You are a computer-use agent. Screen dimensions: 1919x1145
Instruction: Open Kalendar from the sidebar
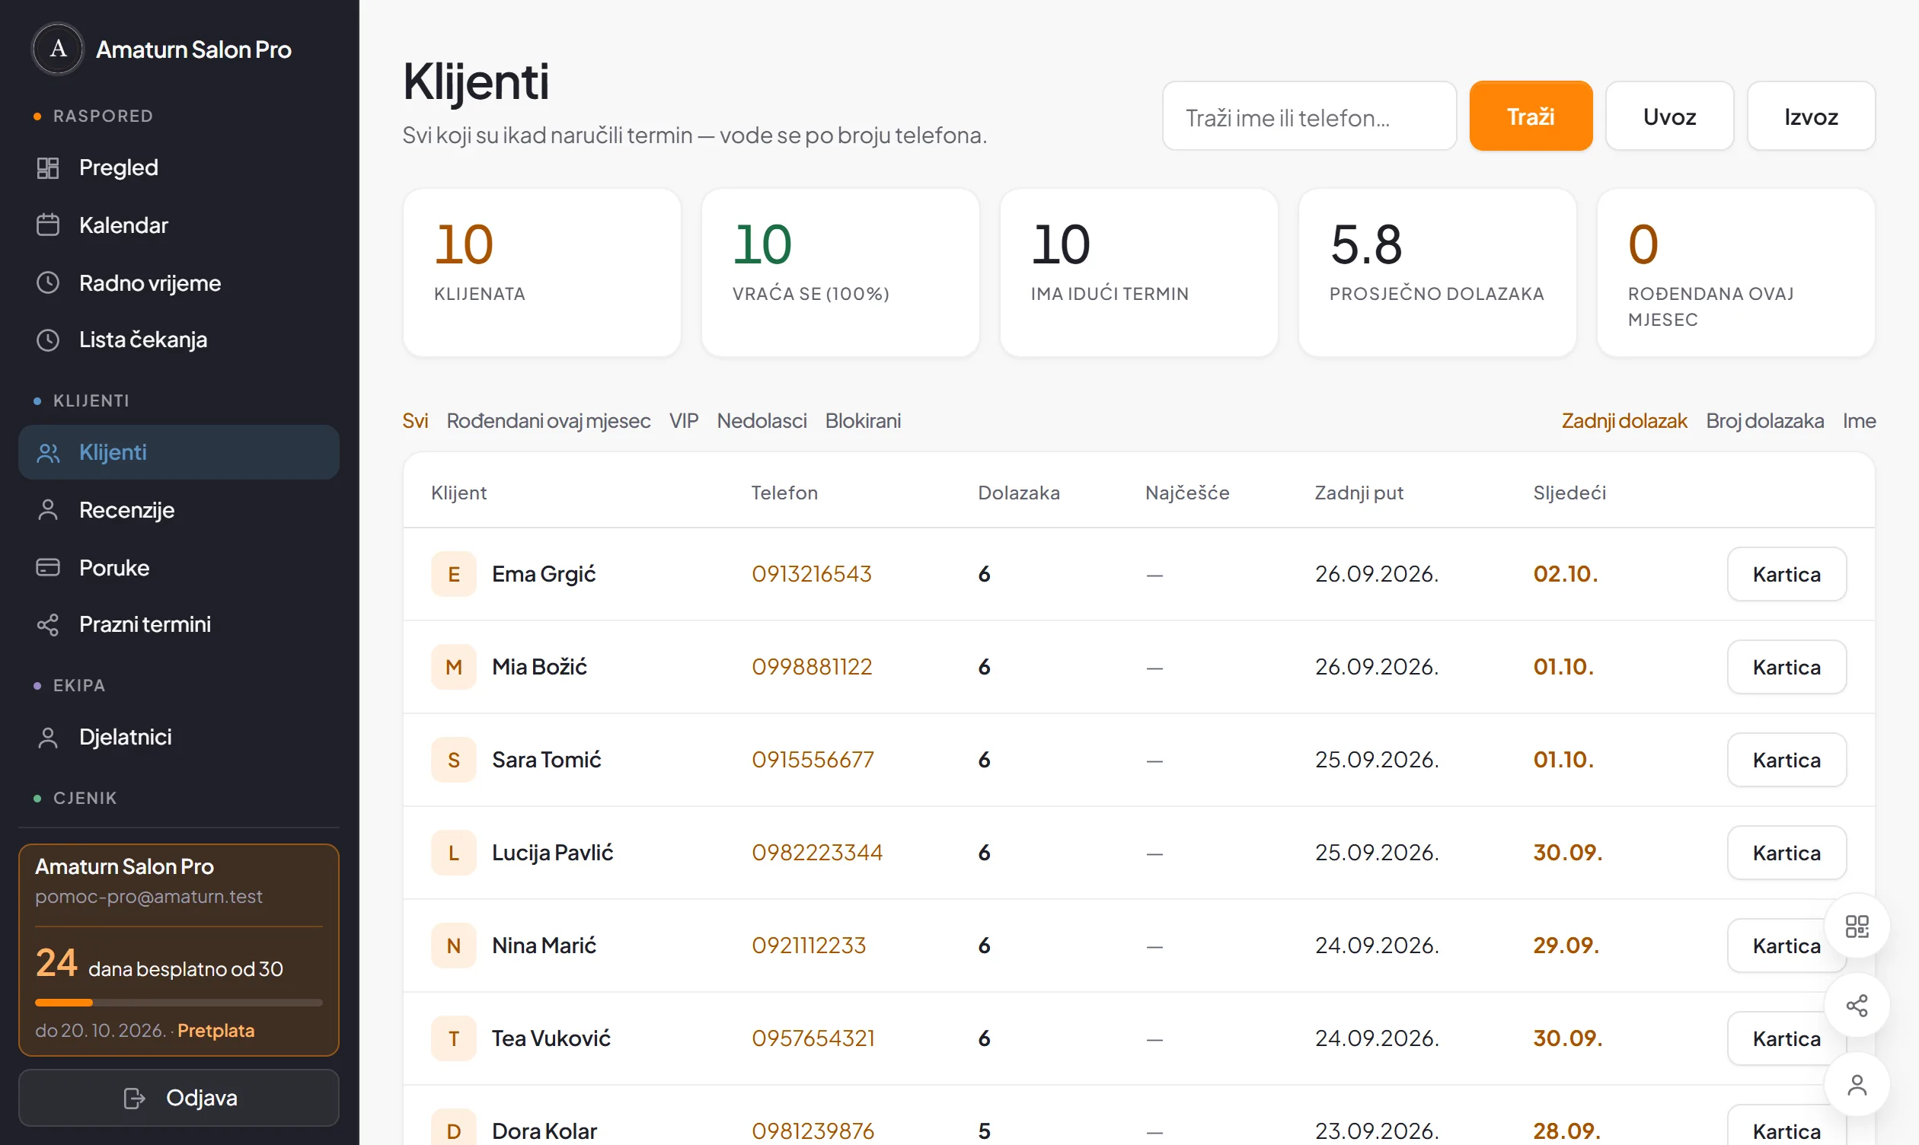point(178,225)
